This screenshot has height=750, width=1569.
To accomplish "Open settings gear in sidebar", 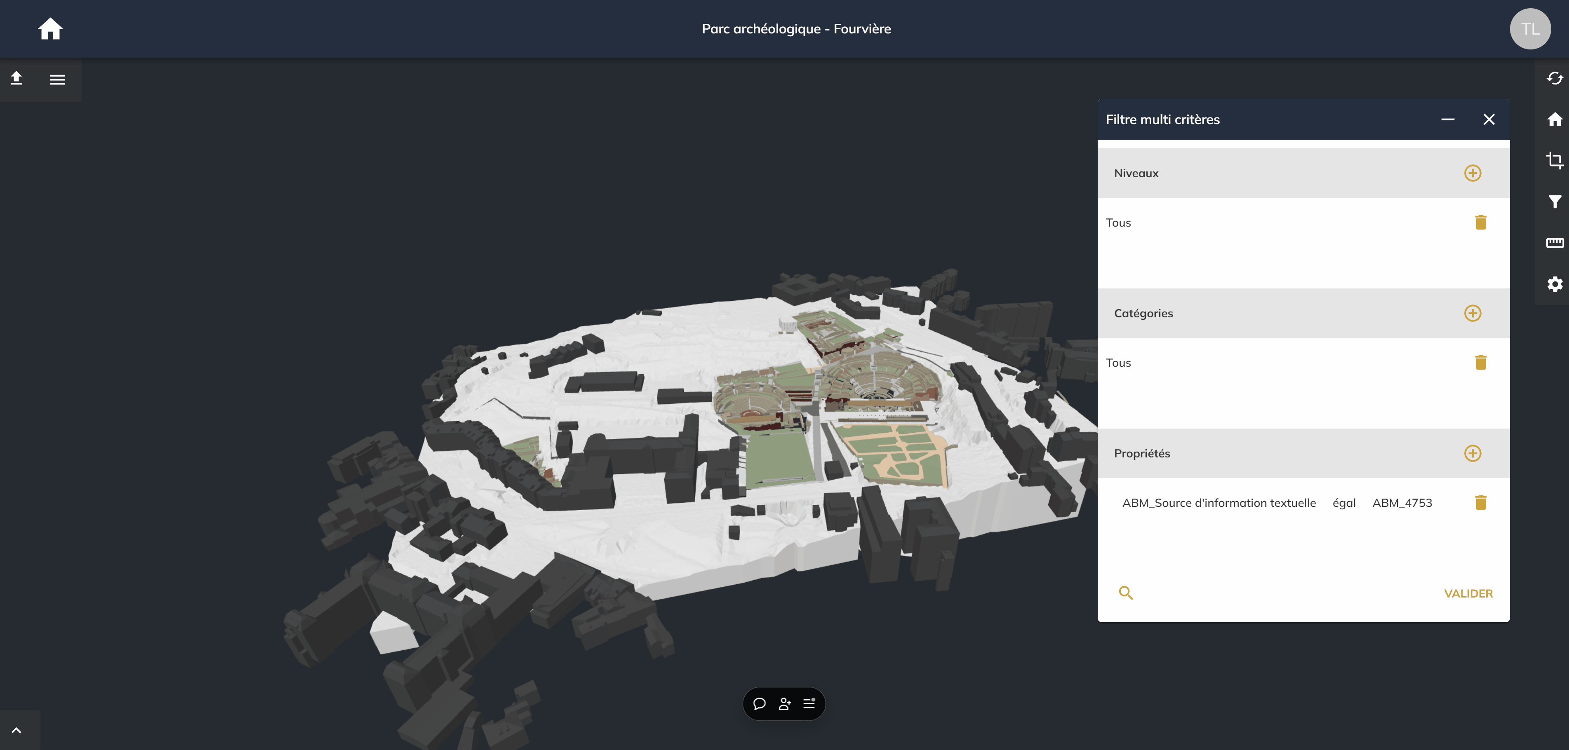I will (x=1555, y=284).
